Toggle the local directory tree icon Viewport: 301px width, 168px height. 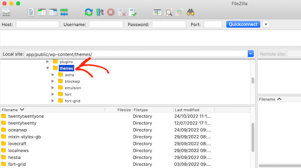click(42, 12)
